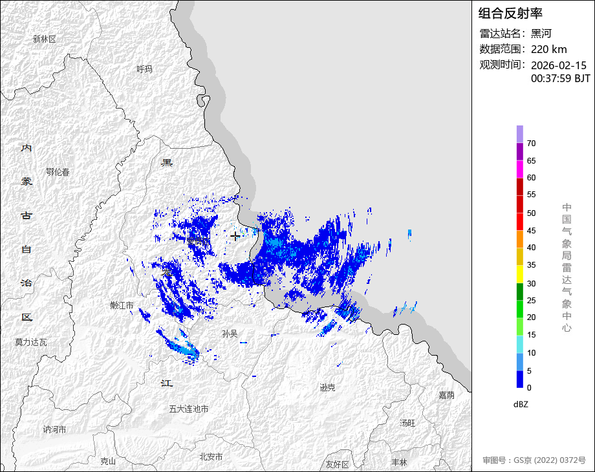The height and width of the screenshot is (472, 595).
Task: Click the map label 逊克
Action: click(327, 388)
